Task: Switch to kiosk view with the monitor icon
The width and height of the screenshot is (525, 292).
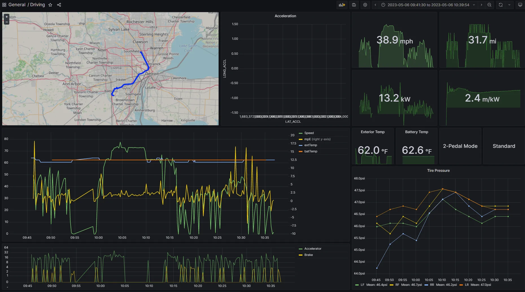Action: 520,5
